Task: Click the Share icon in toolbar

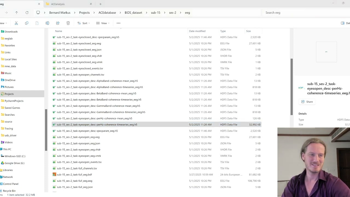Action: 58,23
